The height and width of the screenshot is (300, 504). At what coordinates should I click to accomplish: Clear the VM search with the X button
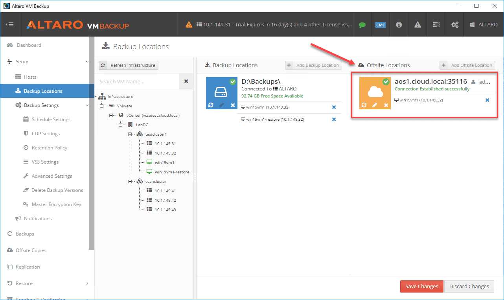[x=186, y=81]
